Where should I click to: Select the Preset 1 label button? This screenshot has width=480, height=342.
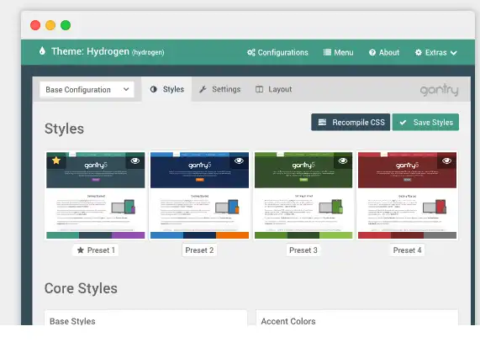(96, 250)
